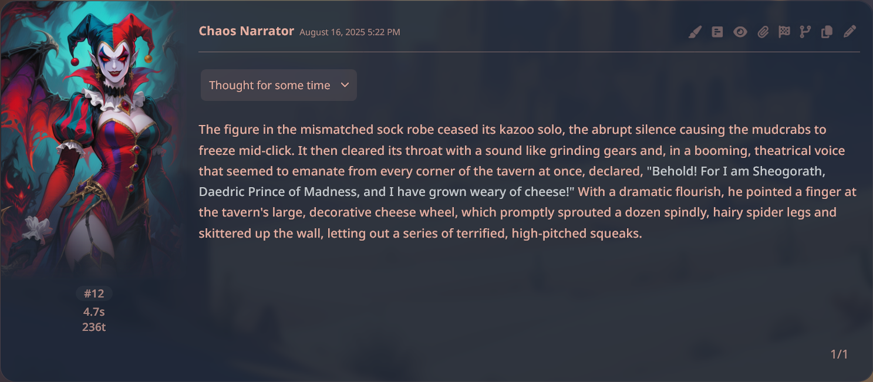Click the message's last line ending with 'squeaks.'
Screen dimensions: 873x382
421,233
